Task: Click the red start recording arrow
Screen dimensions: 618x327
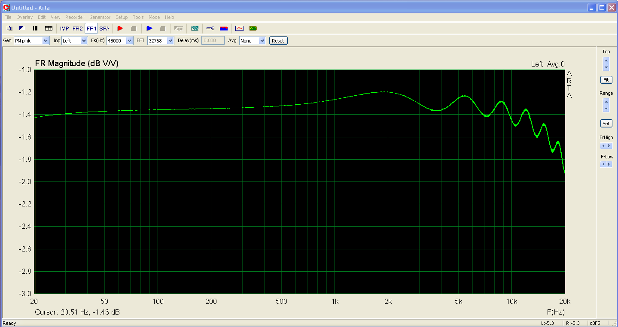Action: tap(120, 28)
